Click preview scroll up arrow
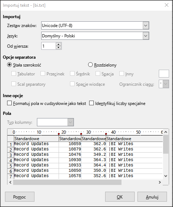Viewport: 173px width, 207px height. [x=166, y=132]
